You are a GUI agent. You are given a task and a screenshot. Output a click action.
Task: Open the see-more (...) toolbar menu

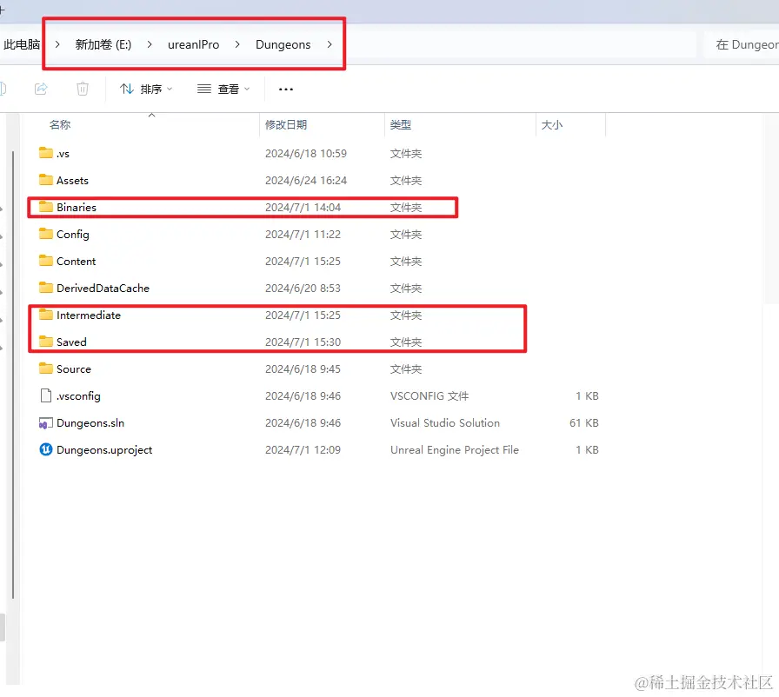point(285,89)
